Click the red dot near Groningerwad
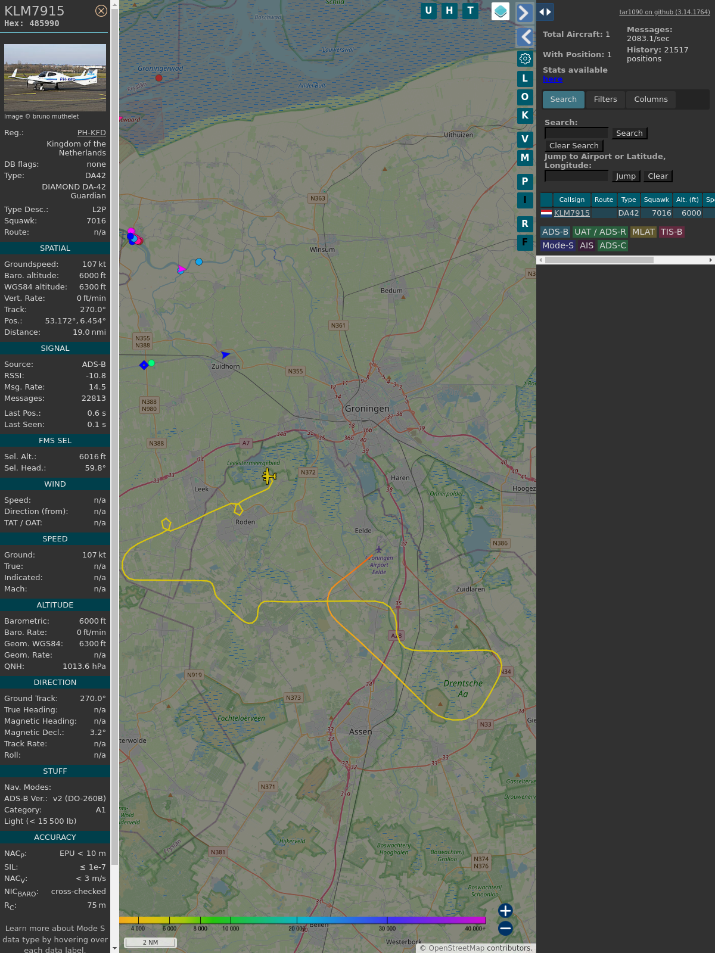The height and width of the screenshot is (953, 715). [x=158, y=78]
